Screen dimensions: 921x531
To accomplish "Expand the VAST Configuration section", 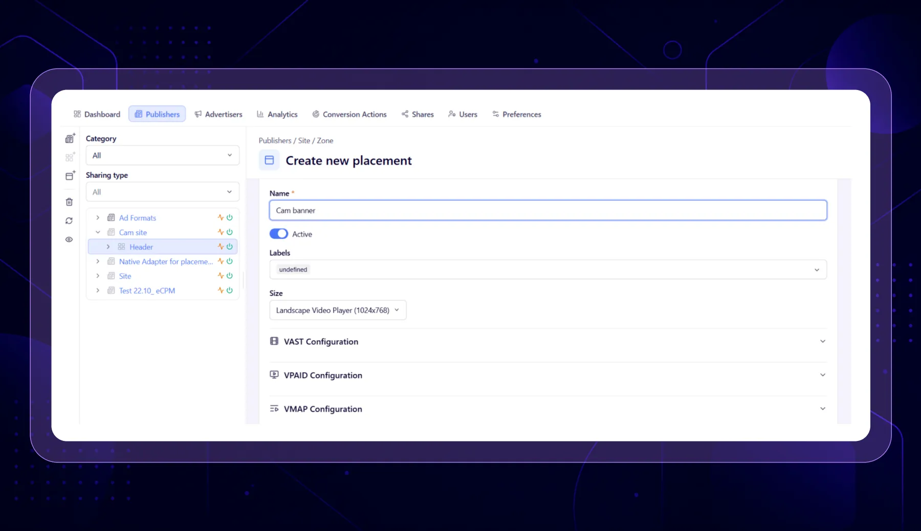I will tap(548, 341).
